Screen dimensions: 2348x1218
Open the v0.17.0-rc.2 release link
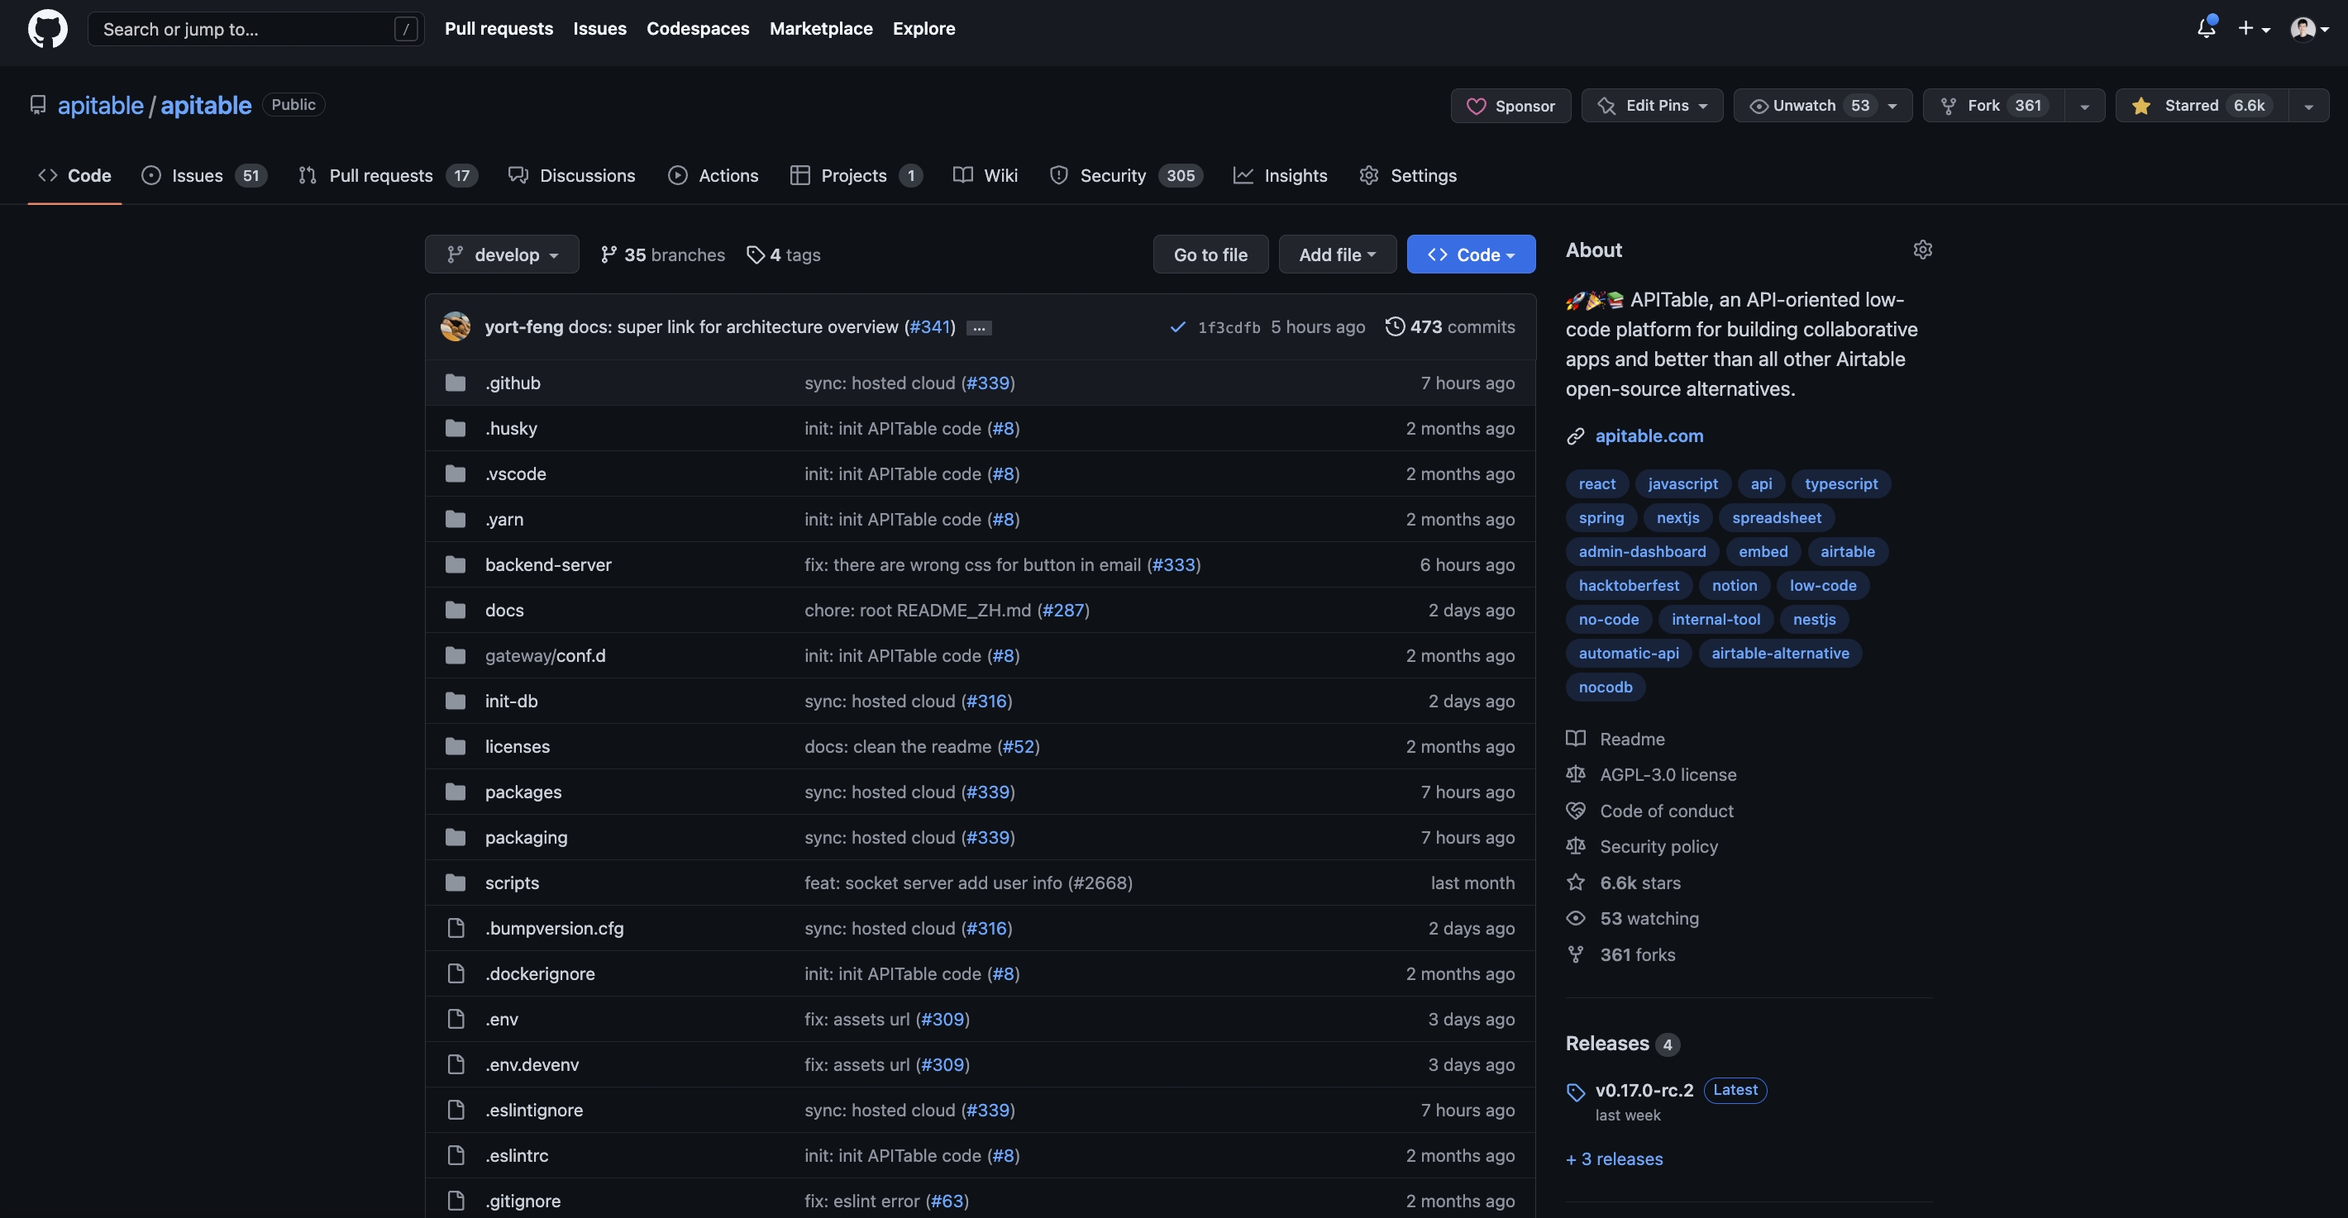[x=1644, y=1091]
